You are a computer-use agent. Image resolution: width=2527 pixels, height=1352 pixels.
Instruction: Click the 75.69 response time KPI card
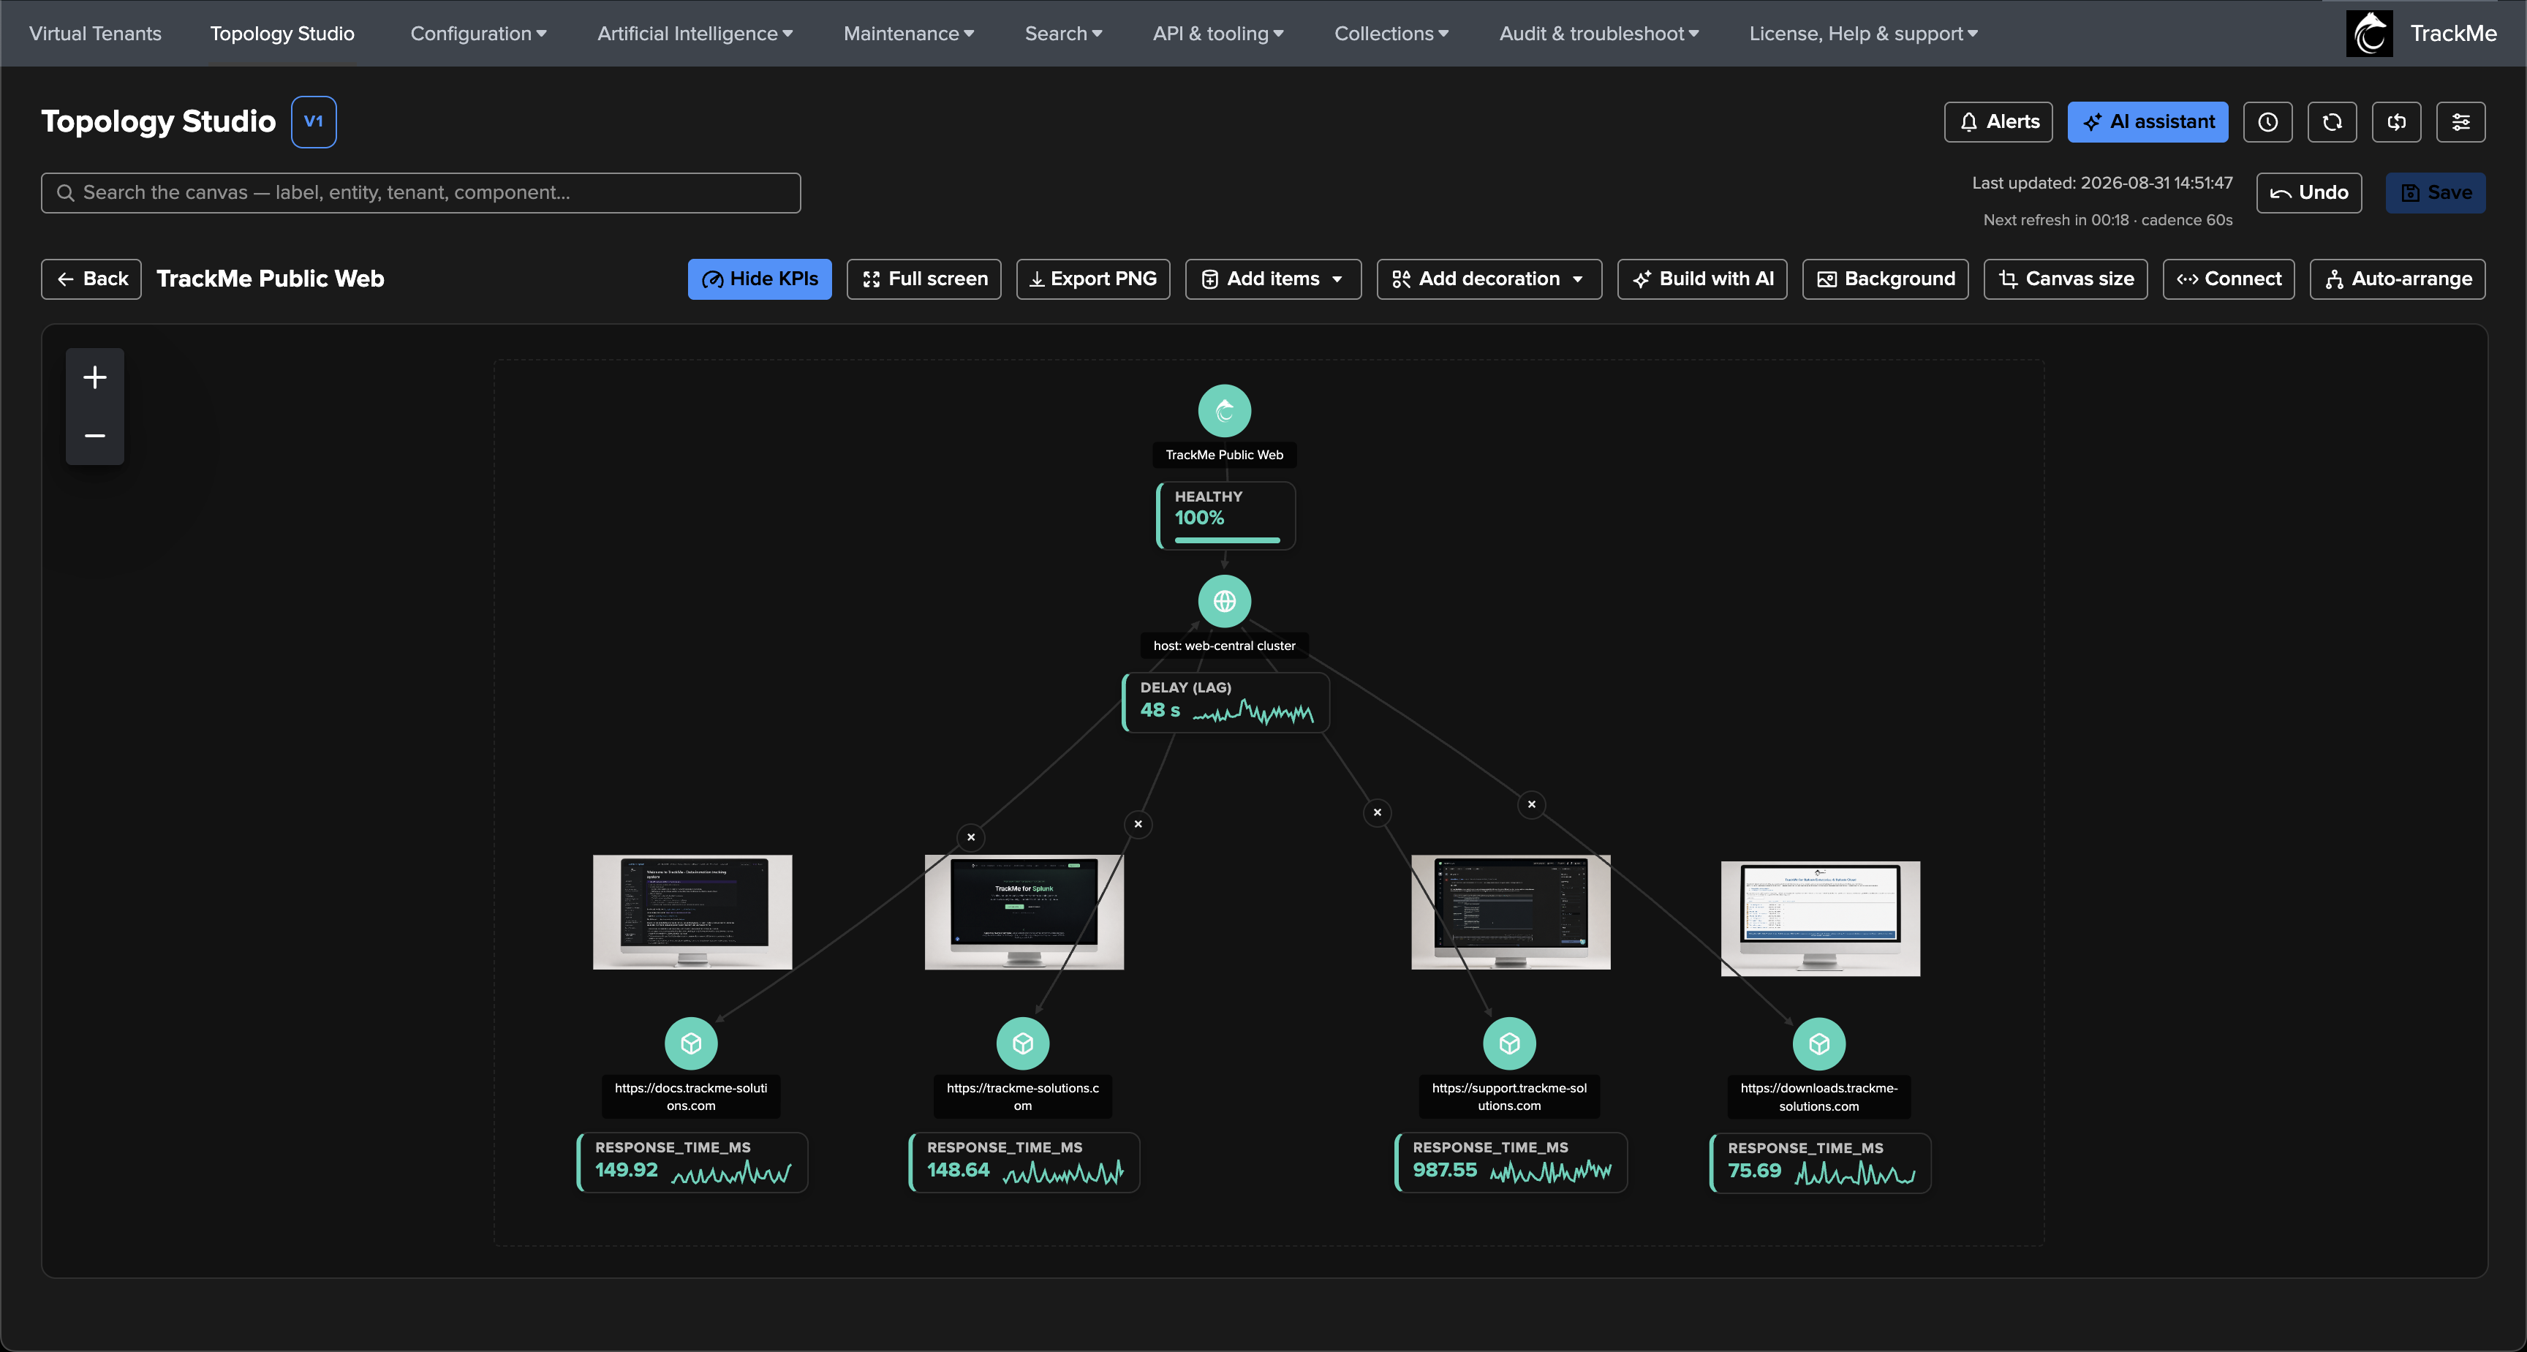coord(1820,1163)
